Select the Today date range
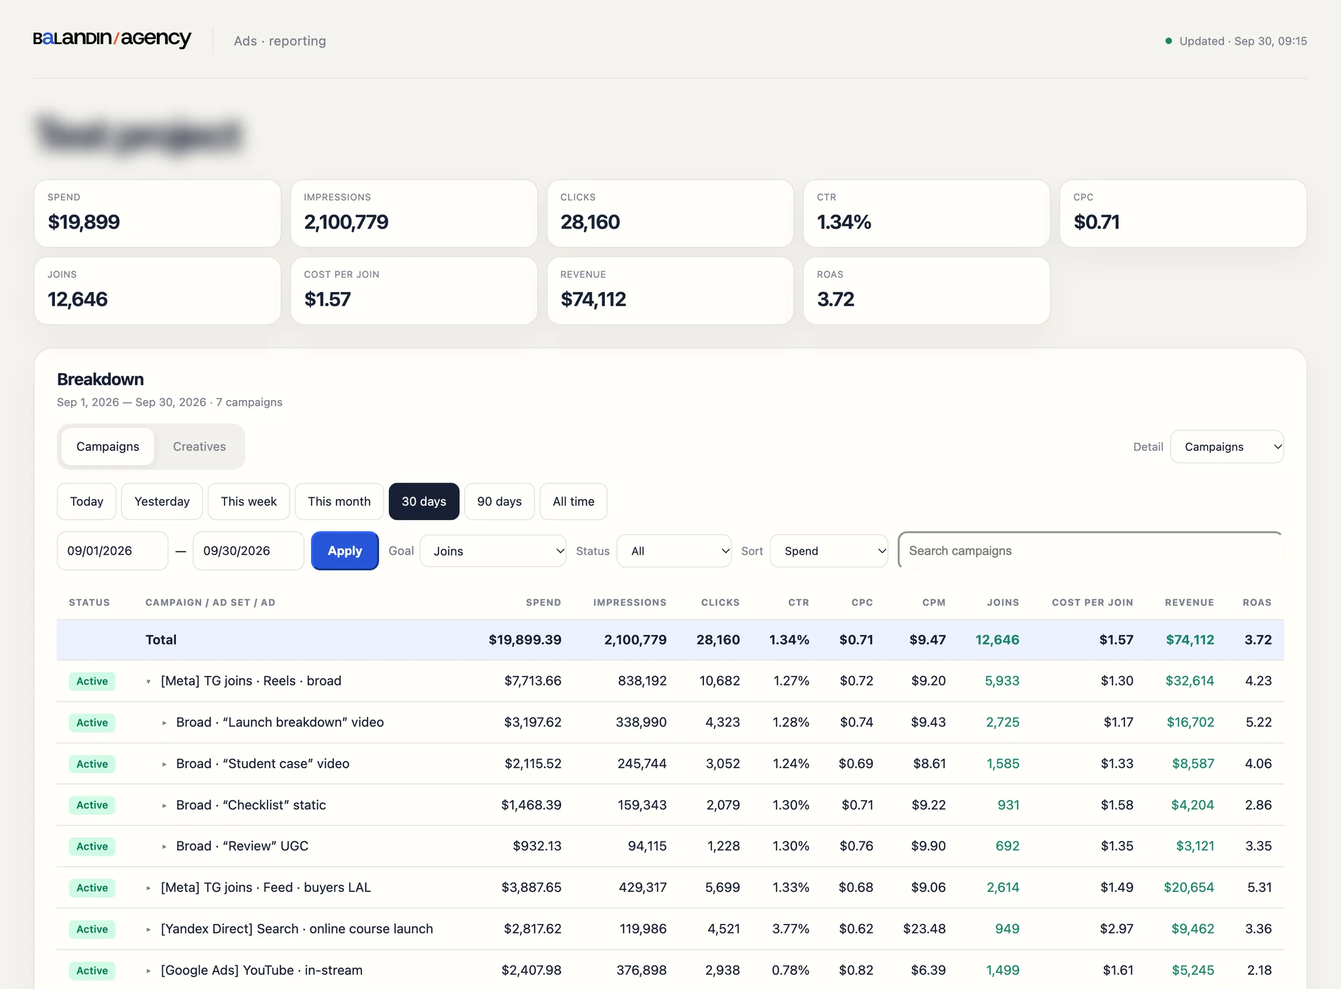1341x989 pixels. coord(86,501)
